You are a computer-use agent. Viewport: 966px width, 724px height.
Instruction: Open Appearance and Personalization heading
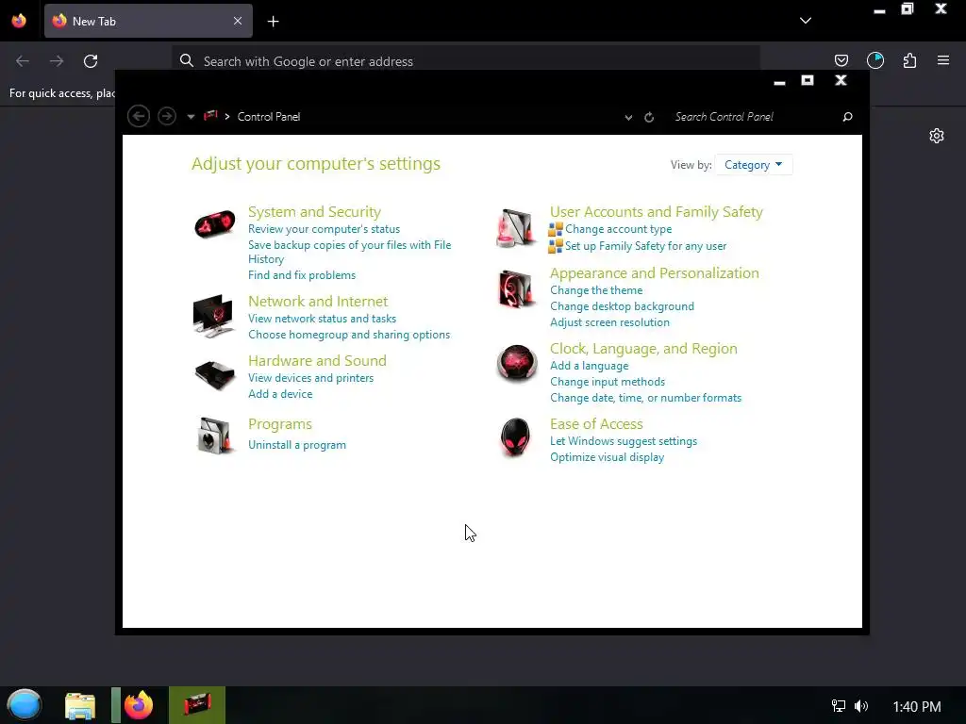(x=655, y=272)
